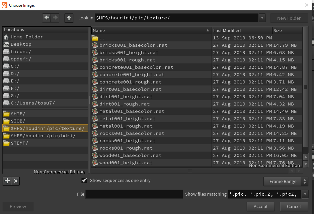Select bricks001_basecolor.rat file icon
The image size is (314, 214).
point(95,45)
